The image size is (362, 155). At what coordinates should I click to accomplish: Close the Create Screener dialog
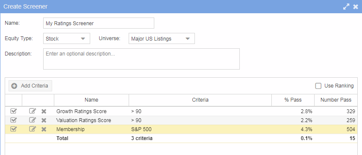tap(356, 7)
